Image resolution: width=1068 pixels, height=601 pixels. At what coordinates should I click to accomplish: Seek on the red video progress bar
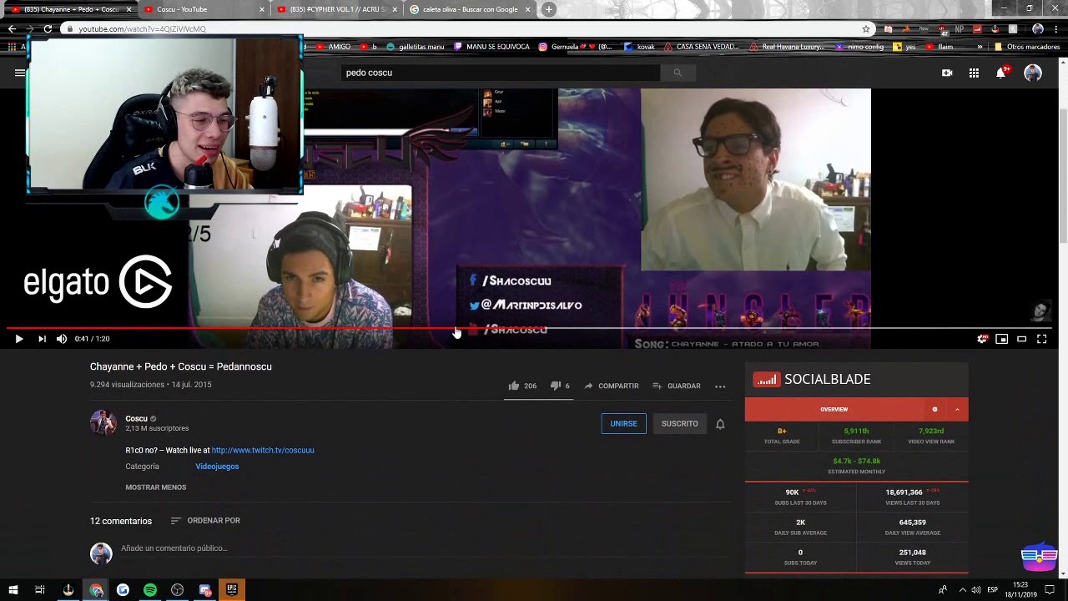pos(527,328)
